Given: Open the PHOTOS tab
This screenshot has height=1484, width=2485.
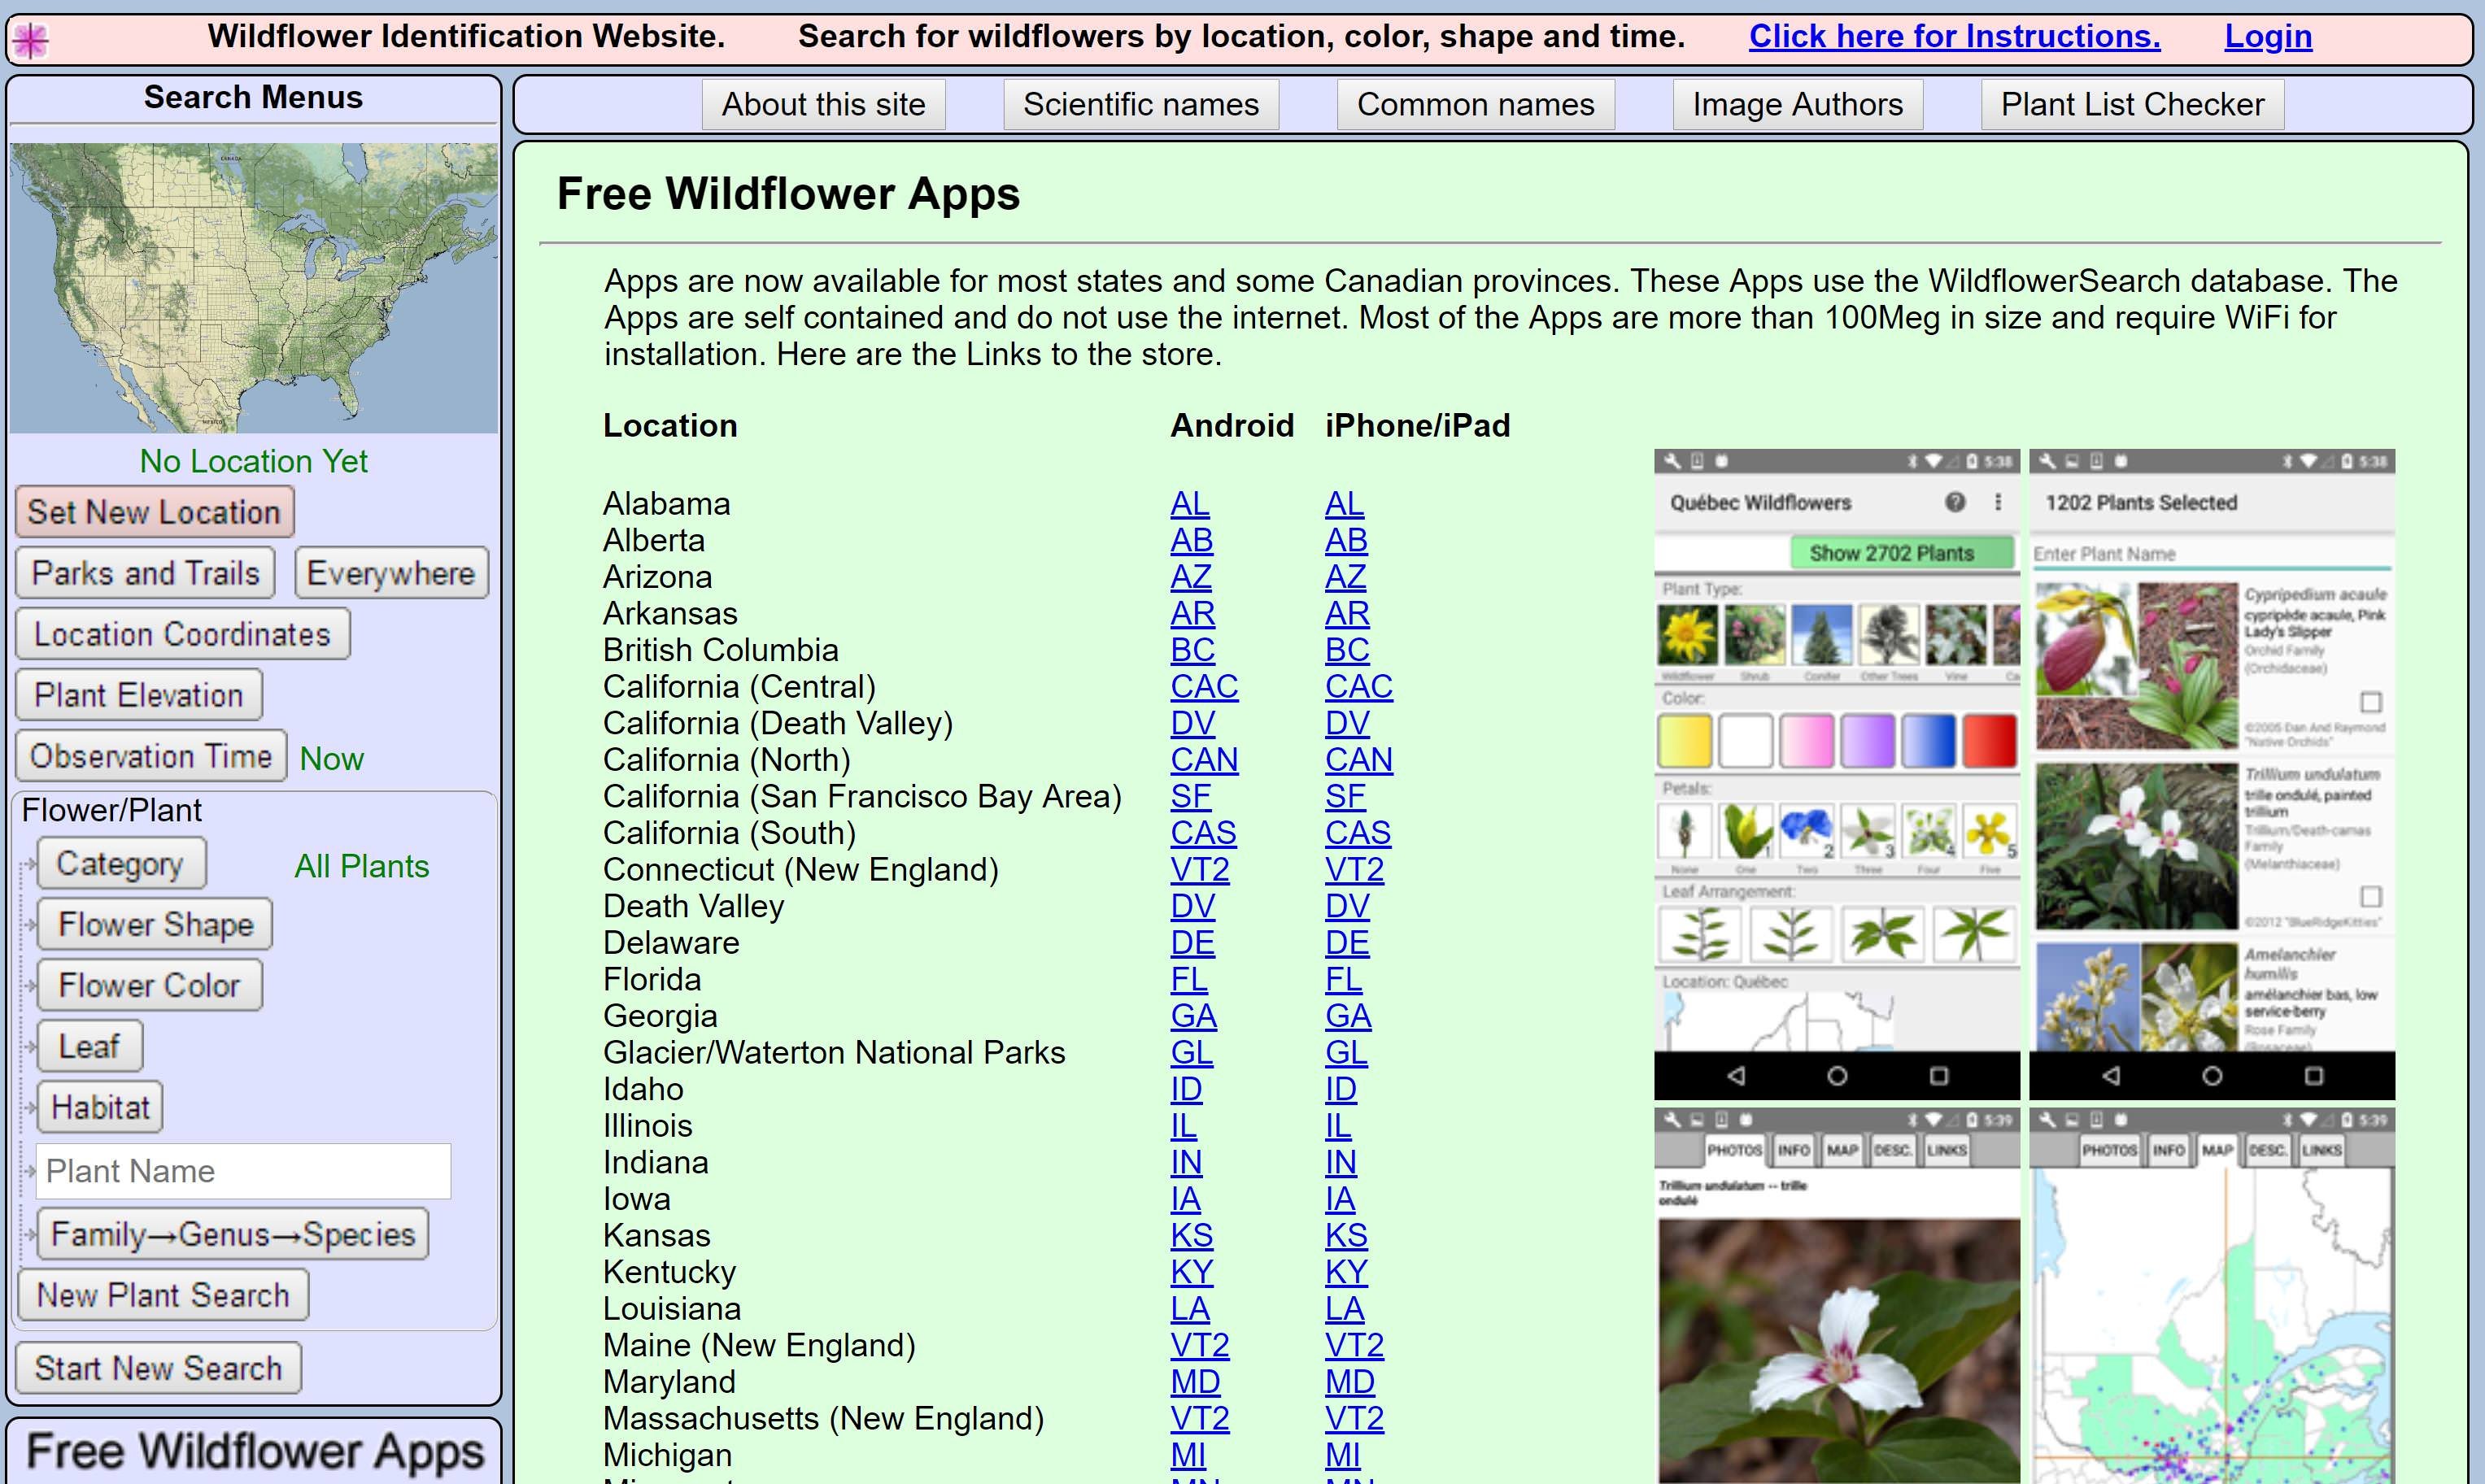Looking at the screenshot, I should click(1736, 1149).
